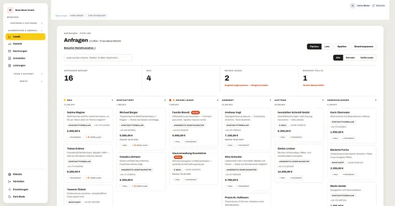Viewport: 395px width, 206px height.
Task: Move Tobias Krämer to Heiße Leads
Action: [x=93, y=178]
